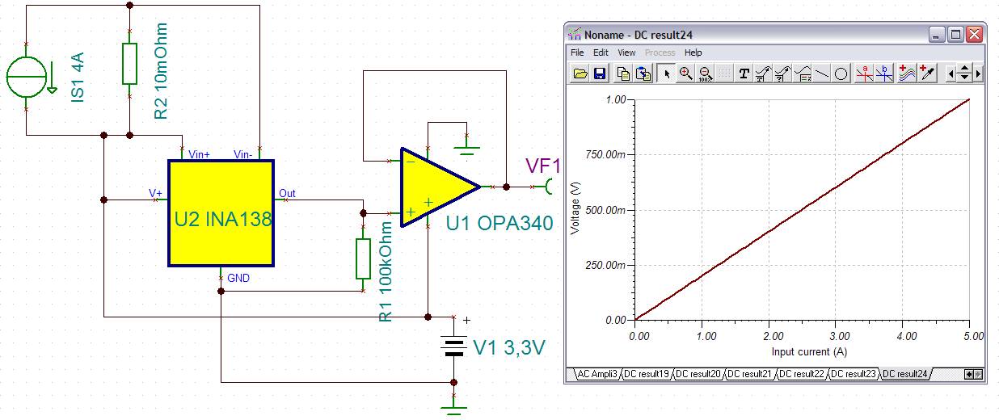Select the Text (T) annotation tool
Image resolution: width=999 pixels, height=420 pixels.
[x=744, y=73]
